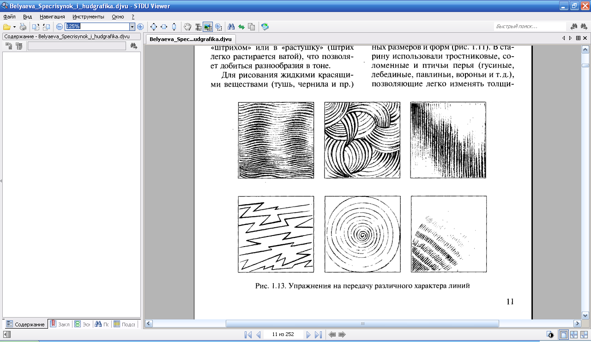Viewport: 591px width, 342px height.
Task: Click the first icon after the printer
Action: [x=36, y=27]
